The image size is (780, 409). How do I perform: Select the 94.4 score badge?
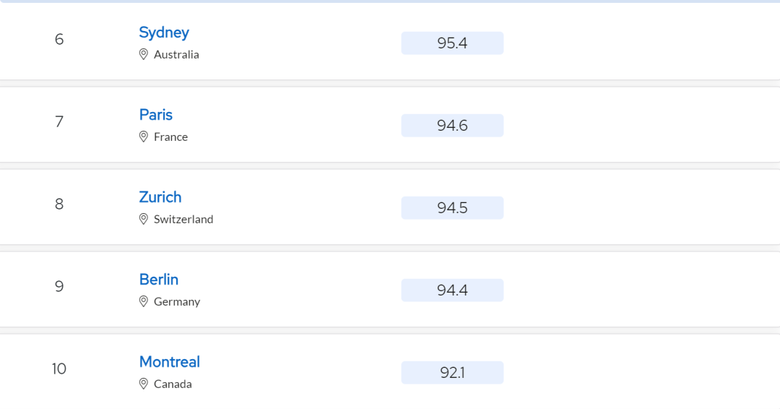click(452, 290)
